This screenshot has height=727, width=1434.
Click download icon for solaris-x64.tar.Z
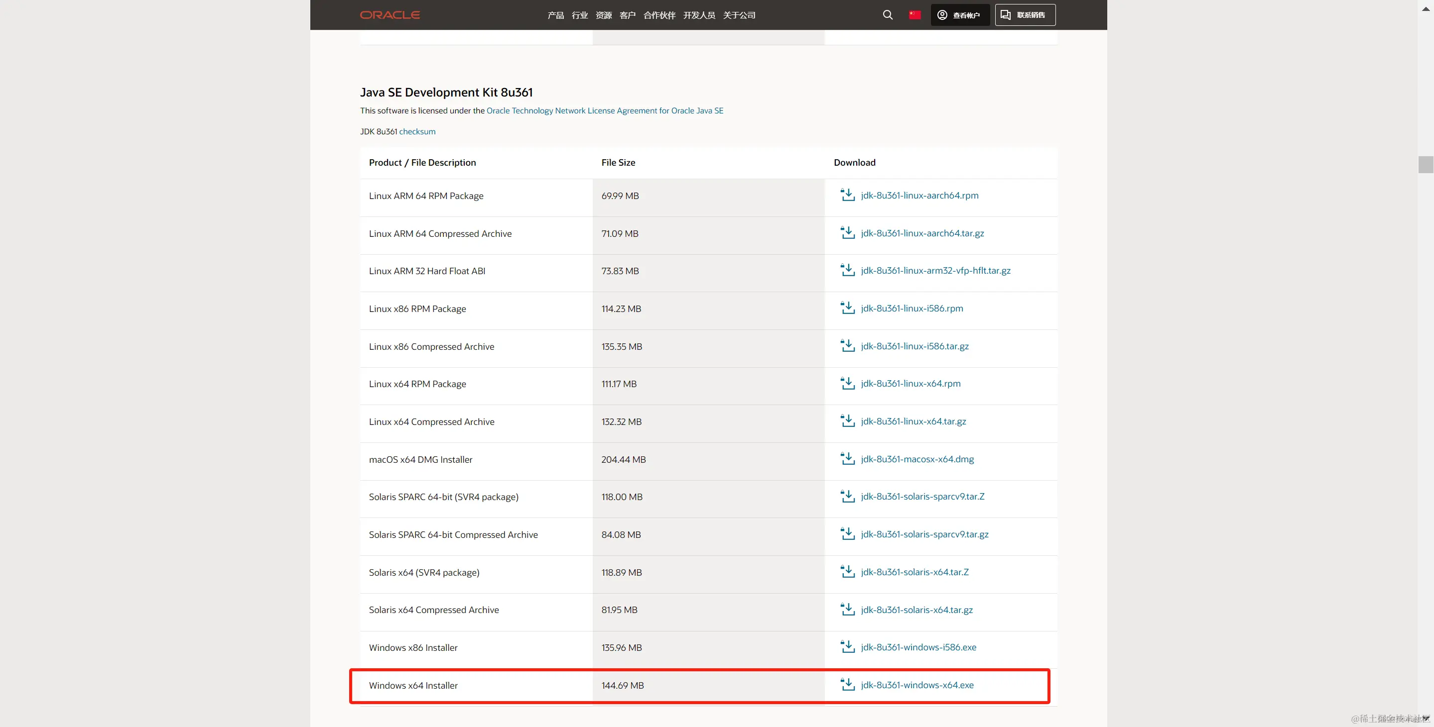[x=847, y=571]
